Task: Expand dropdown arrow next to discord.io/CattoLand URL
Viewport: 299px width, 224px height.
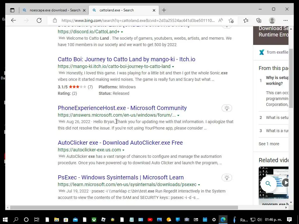Action: (122, 32)
